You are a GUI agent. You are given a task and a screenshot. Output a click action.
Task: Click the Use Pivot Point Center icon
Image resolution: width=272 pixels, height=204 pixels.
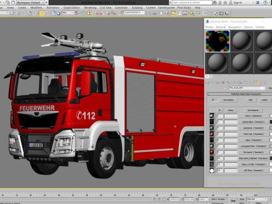pos(77,13)
